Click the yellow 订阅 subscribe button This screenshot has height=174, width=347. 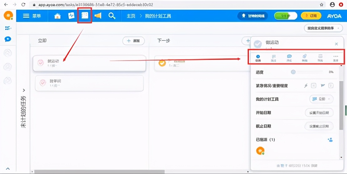311,16
